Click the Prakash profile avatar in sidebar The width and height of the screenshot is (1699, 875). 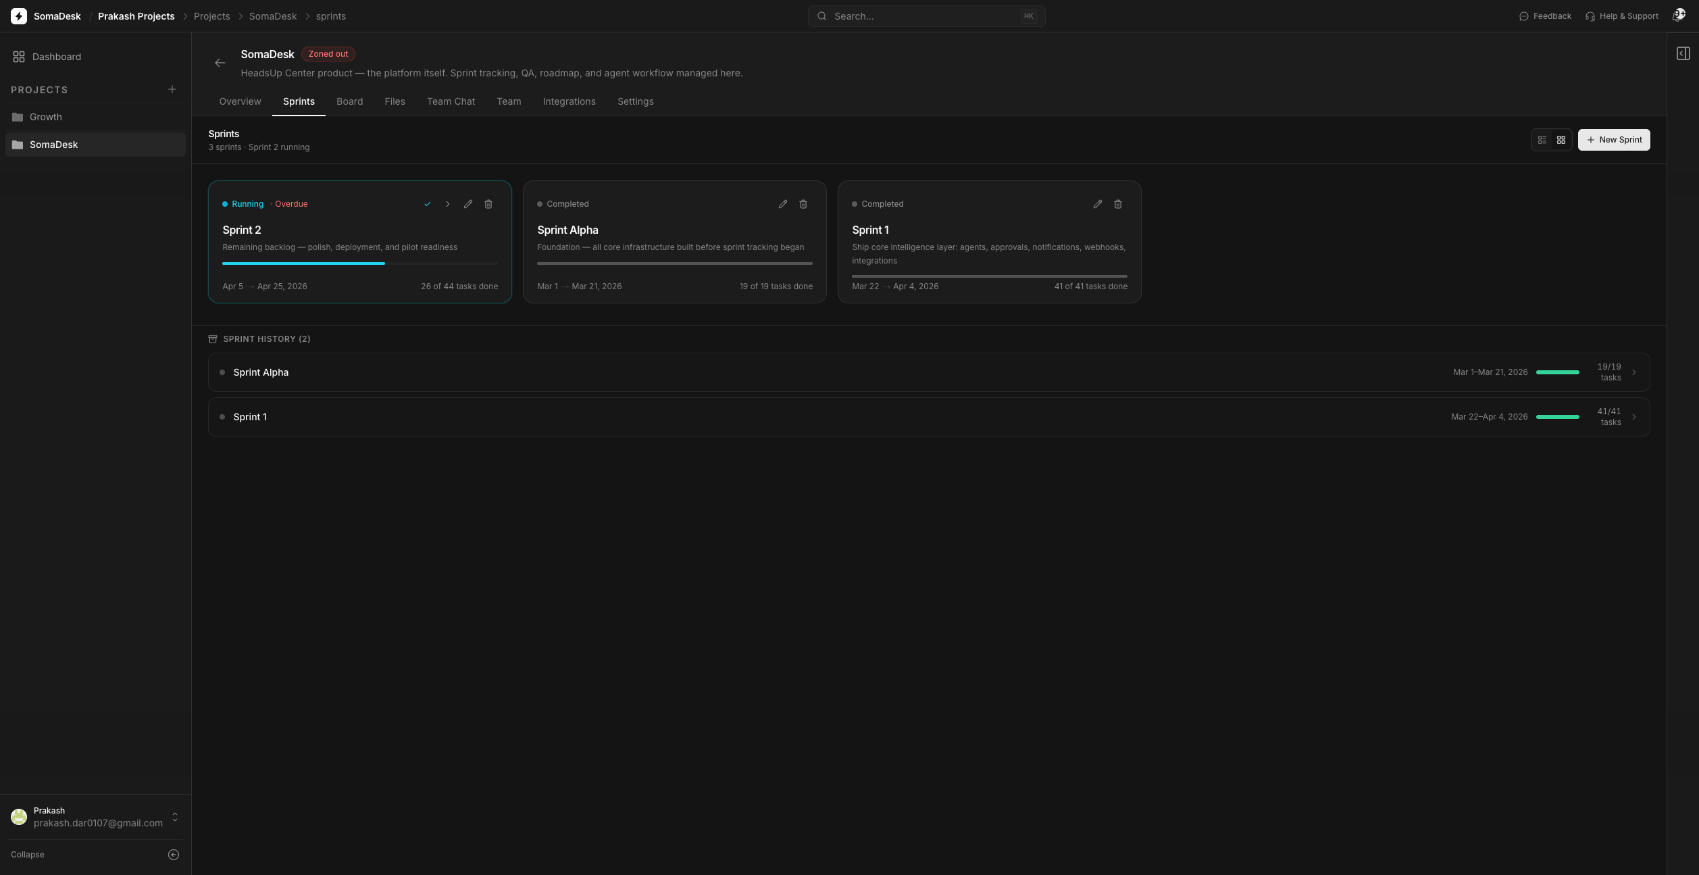[x=19, y=817]
